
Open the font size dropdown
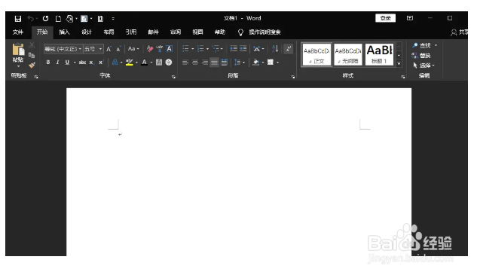[x=100, y=49]
